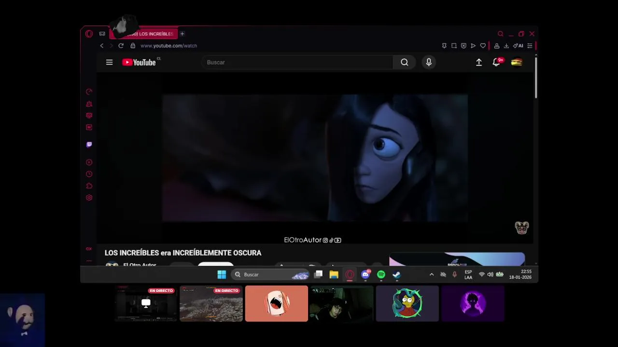Viewport: 618px width, 347px height.
Task: Open the Opera GX main menu logo
Action: click(x=89, y=34)
